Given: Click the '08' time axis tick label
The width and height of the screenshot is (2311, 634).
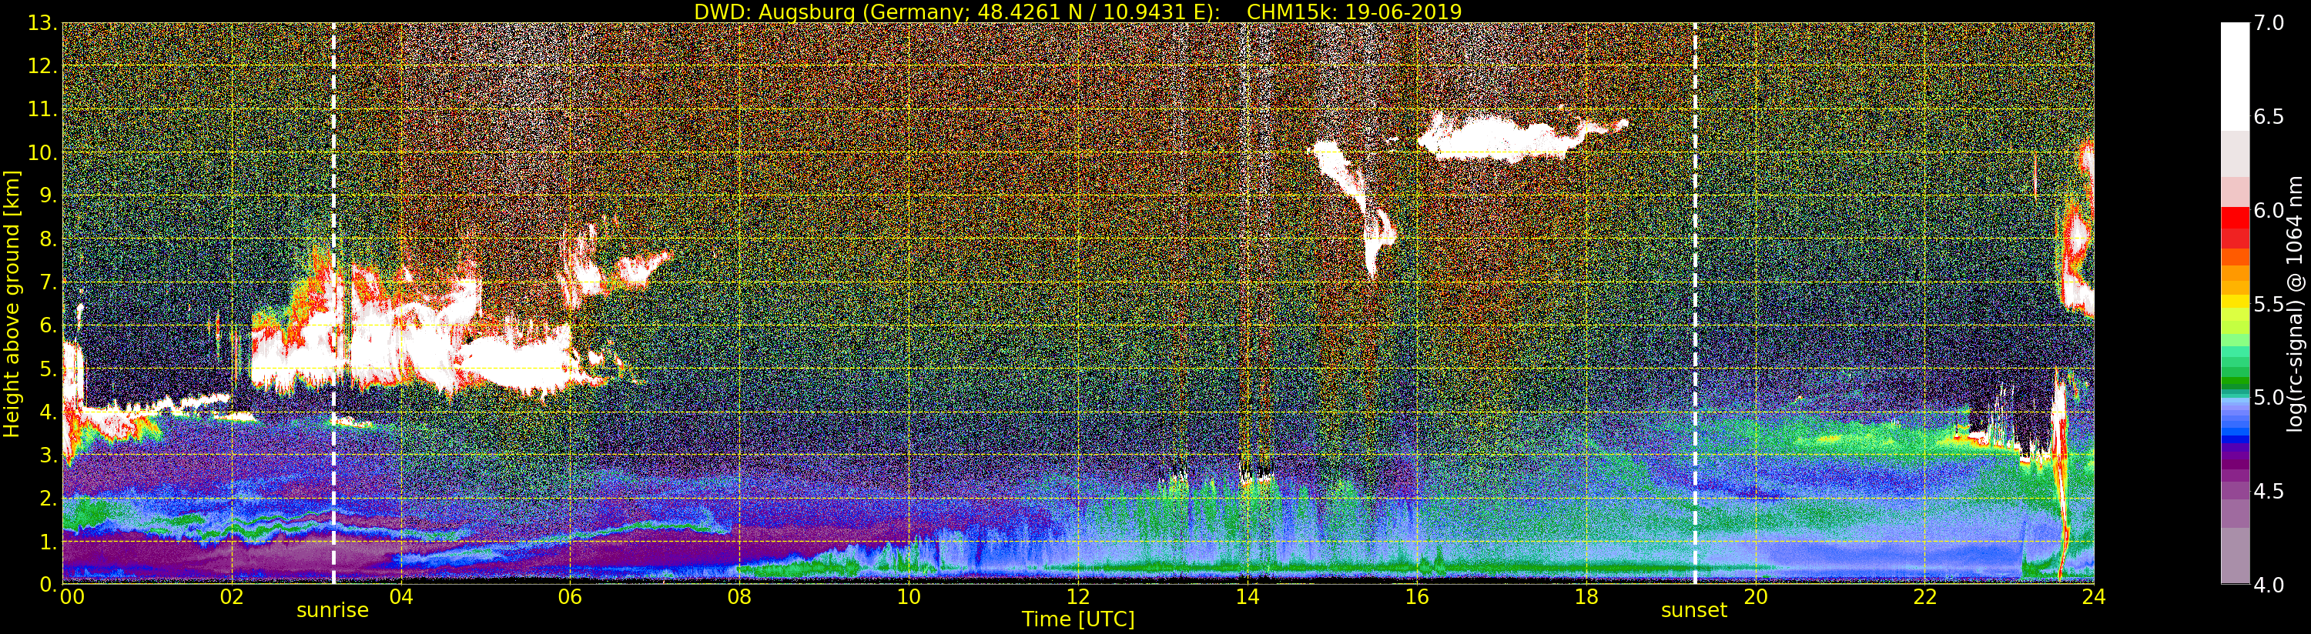Looking at the screenshot, I should tap(739, 596).
